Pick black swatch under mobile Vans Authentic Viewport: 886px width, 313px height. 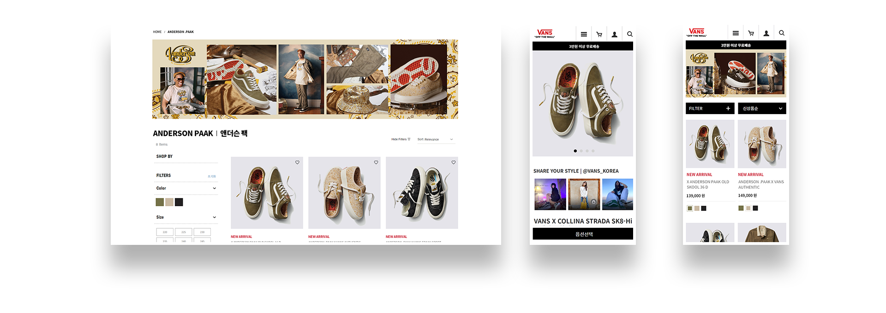[755, 208]
